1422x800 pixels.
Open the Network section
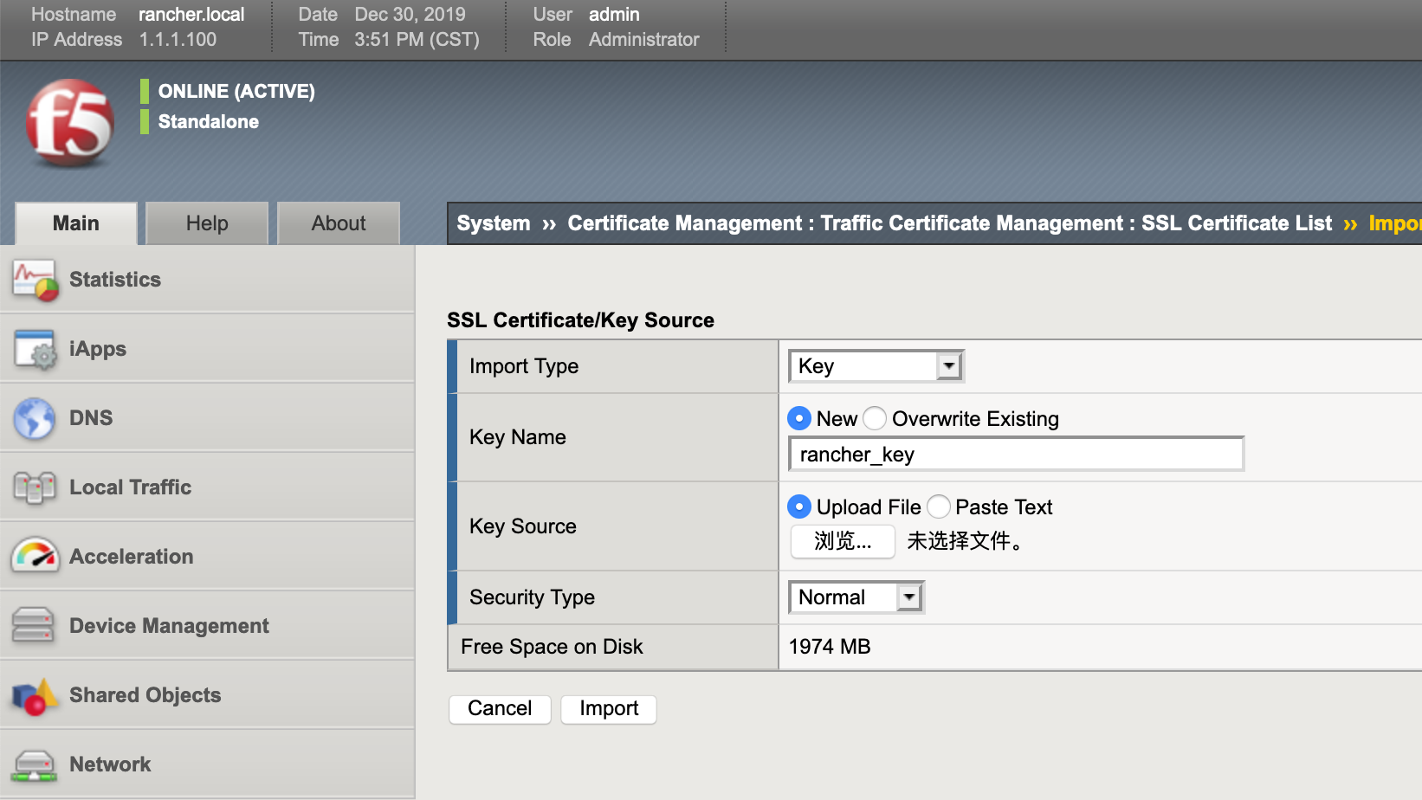pos(207,765)
